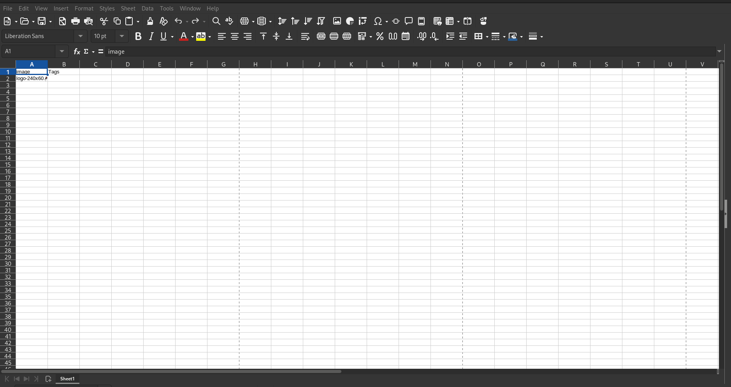
Task: Toggle Align Right
Action: pyautogui.click(x=248, y=37)
